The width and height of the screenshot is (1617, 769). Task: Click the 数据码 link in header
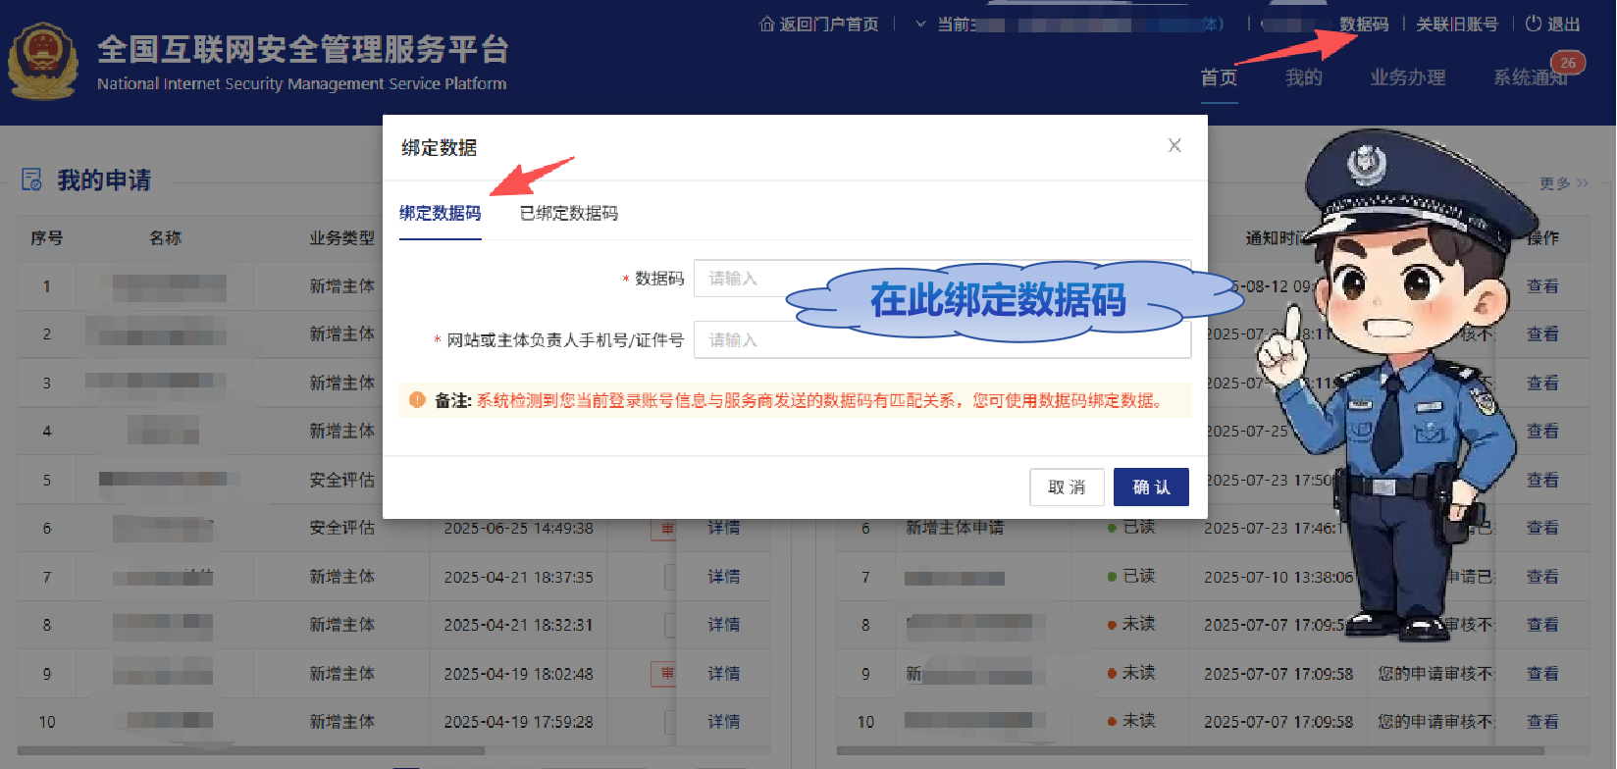pos(1364,24)
